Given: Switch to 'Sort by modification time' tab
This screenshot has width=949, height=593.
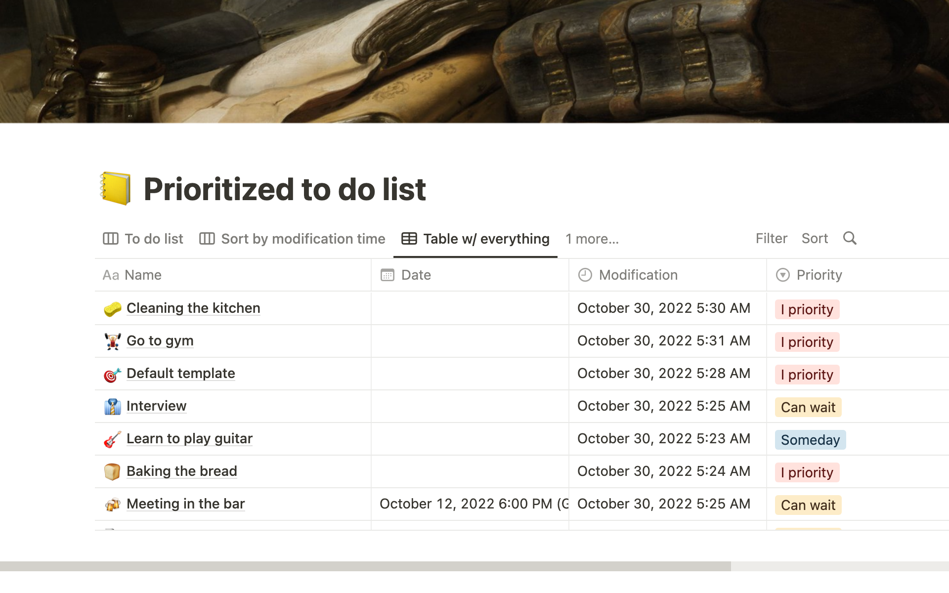Looking at the screenshot, I should 293,238.
